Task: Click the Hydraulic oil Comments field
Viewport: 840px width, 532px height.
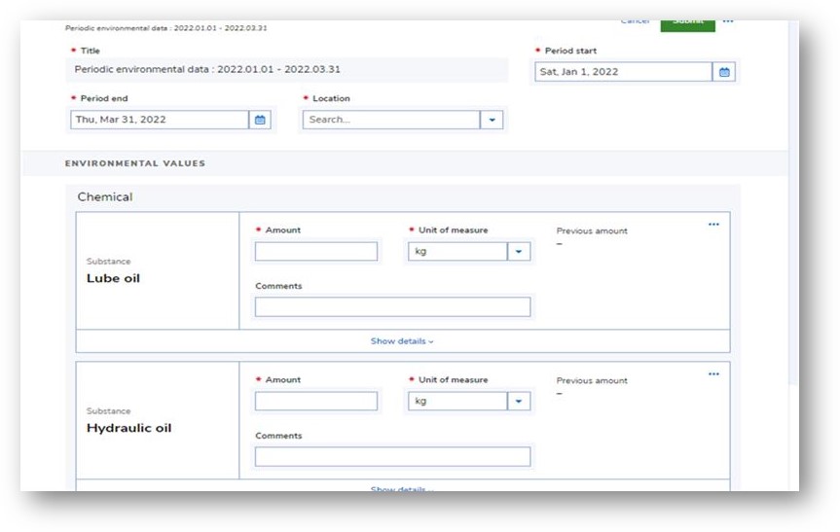Action: coord(392,457)
